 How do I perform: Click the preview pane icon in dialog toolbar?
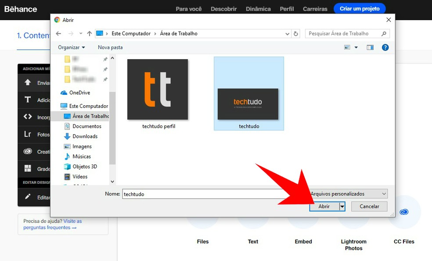(x=370, y=47)
